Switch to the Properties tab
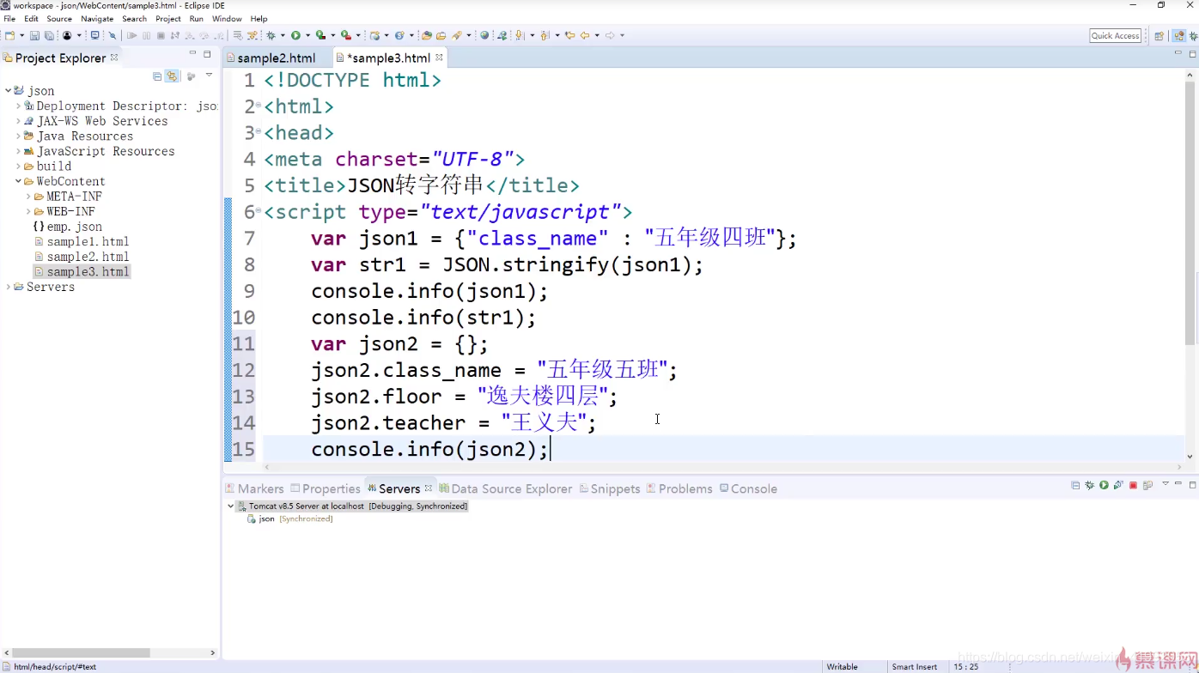1199x673 pixels. click(x=326, y=488)
